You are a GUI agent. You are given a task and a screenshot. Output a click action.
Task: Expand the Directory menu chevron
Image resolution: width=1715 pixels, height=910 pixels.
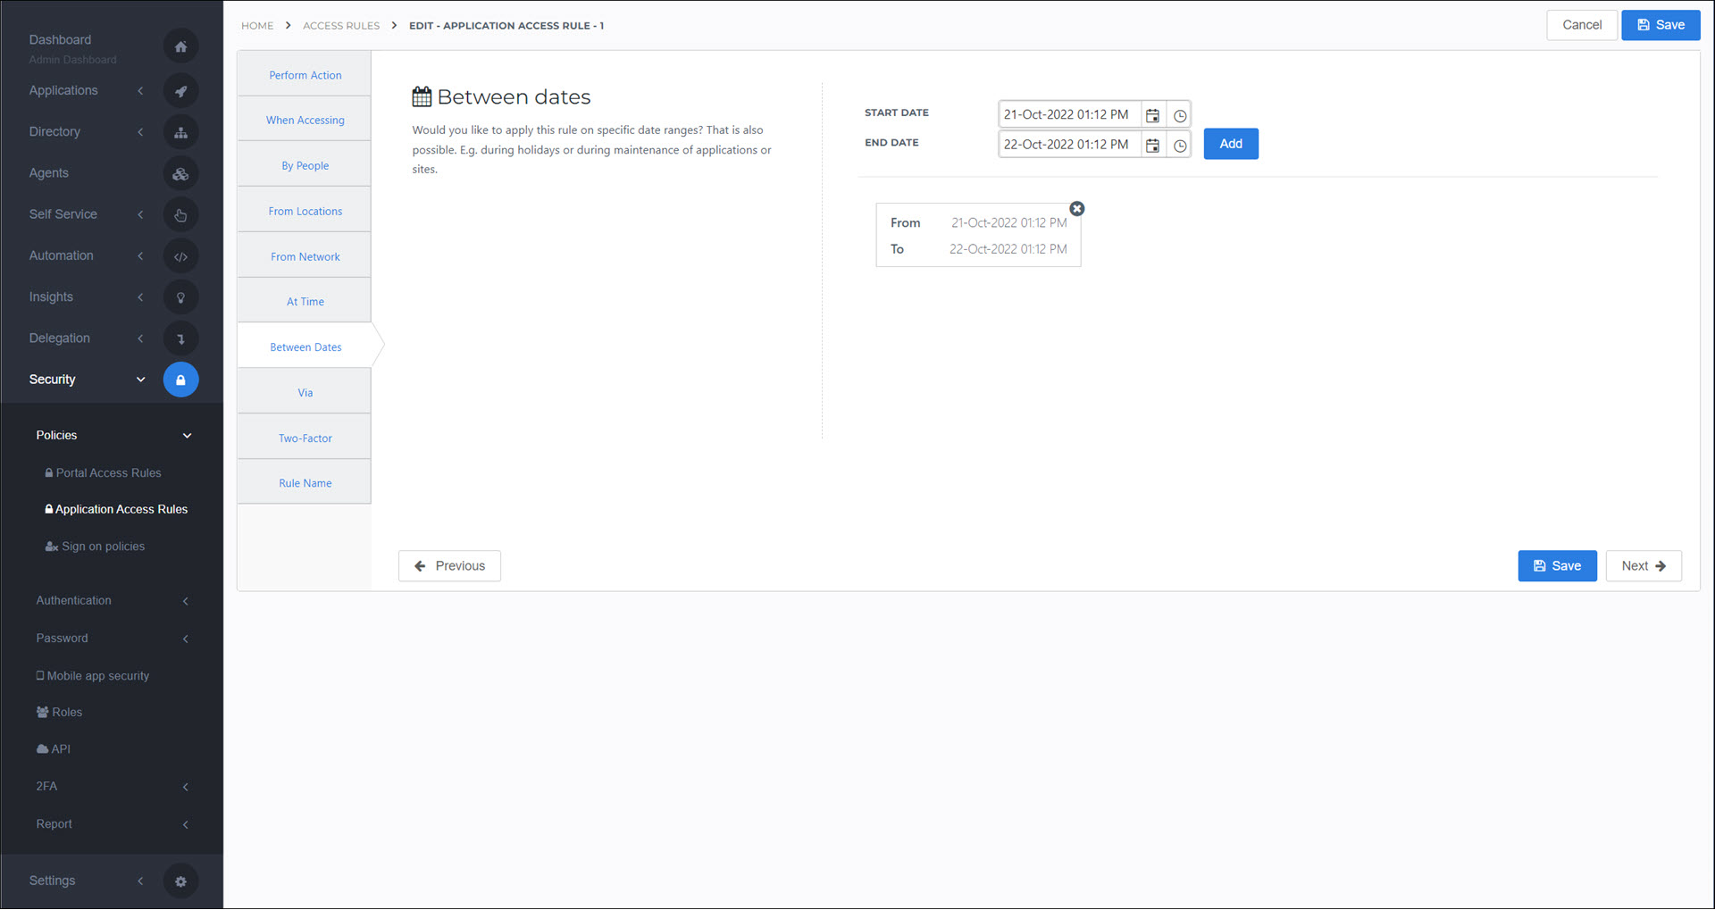point(140,132)
